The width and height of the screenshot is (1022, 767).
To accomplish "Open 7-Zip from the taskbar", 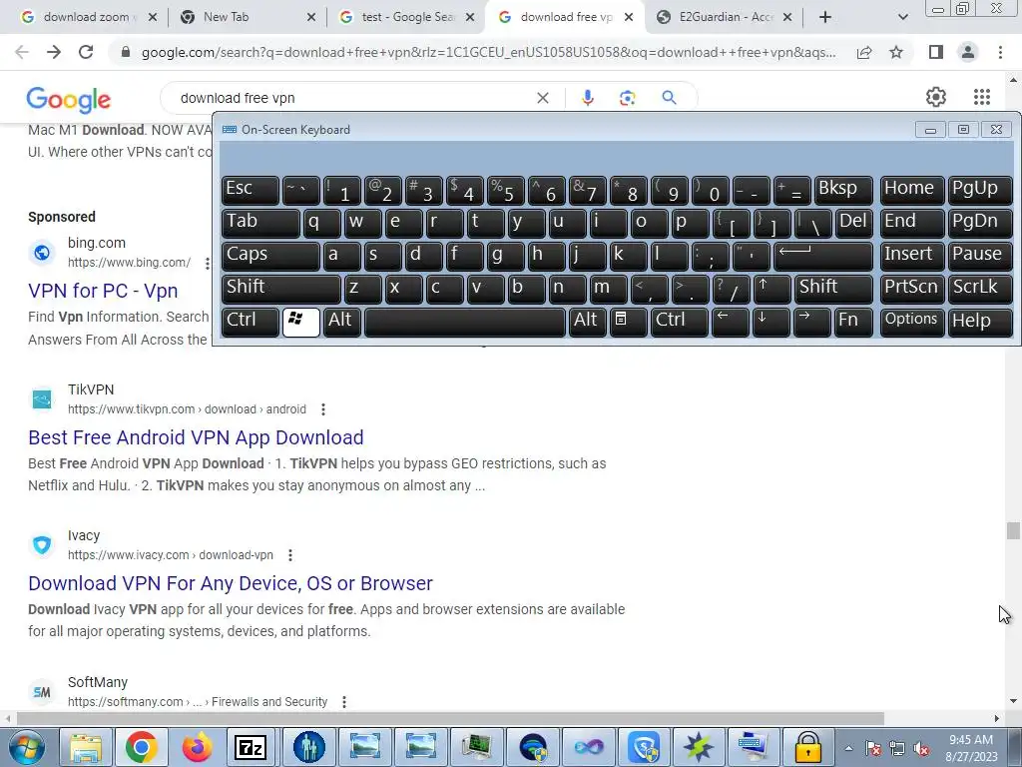I will click(x=251, y=747).
